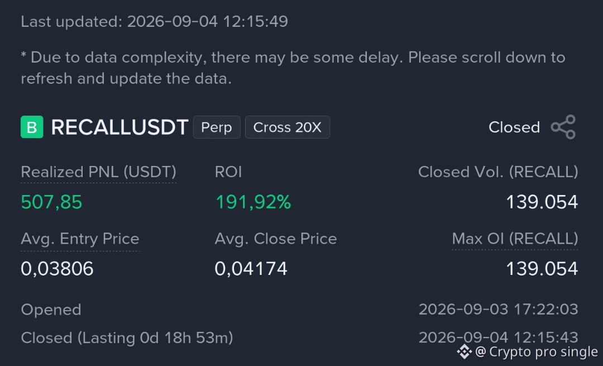Screen dimensions: 603x366
Task: Tap the Avg. Entry Price label
Action: pos(80,239)
